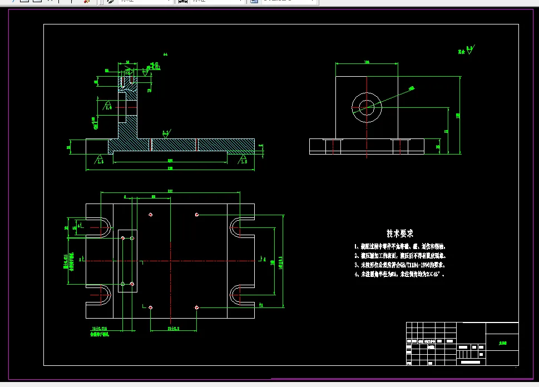Select the 230 overall length dimension under section view

170,168
